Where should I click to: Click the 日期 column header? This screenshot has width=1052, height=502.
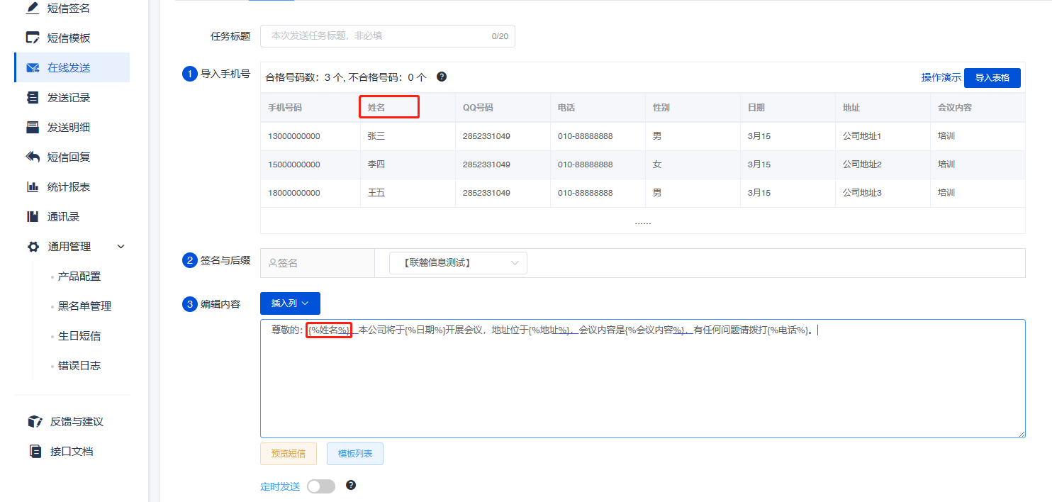(788, 108)
